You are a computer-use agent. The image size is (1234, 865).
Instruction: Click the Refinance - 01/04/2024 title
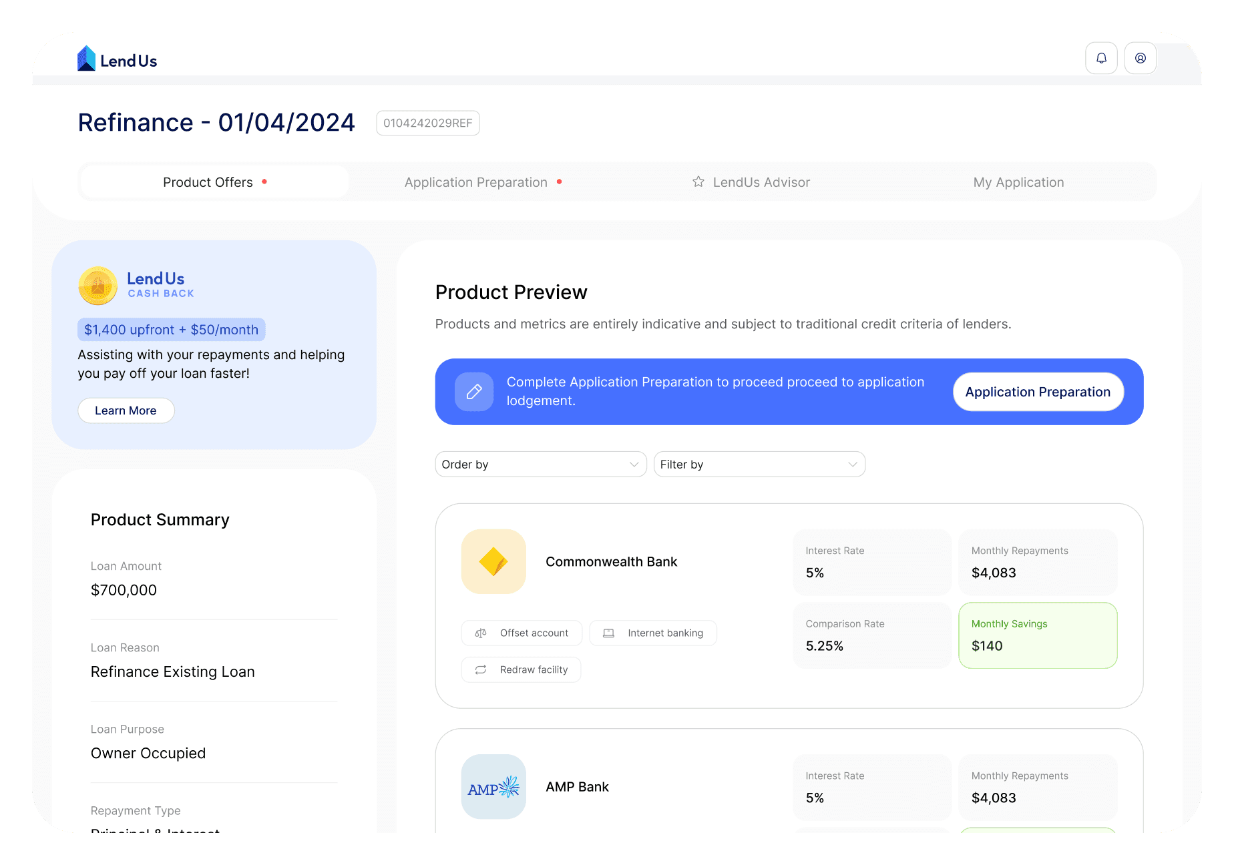pos(216,123)
